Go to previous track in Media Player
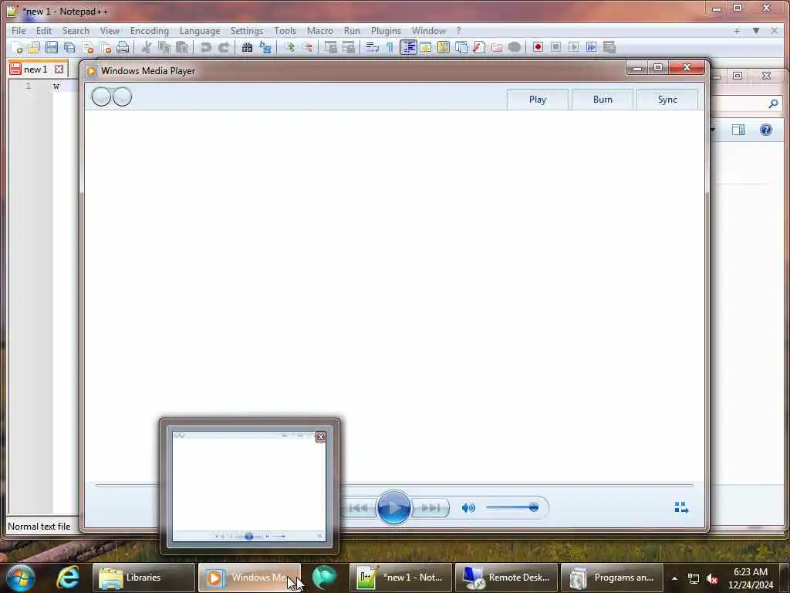 tap(358, 508)
